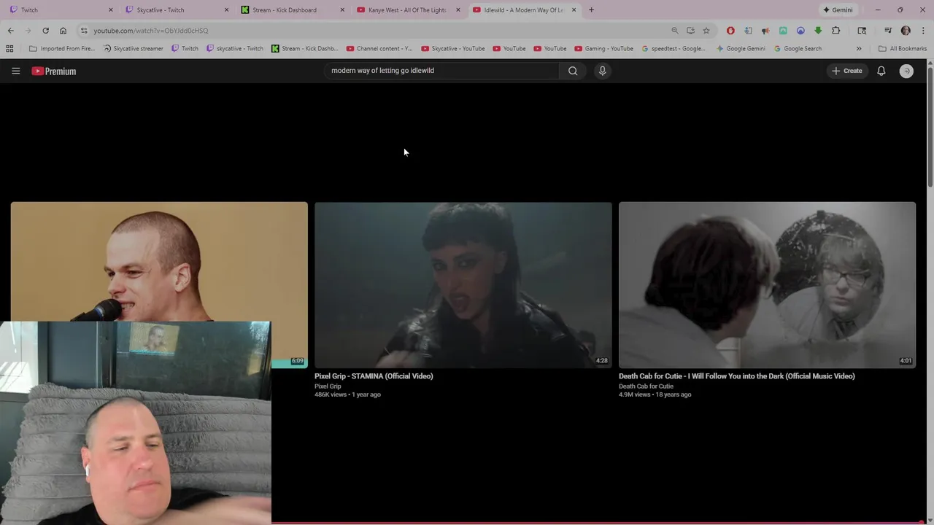Open I Will Follow You into the Dark title

(x=736, y=376)
